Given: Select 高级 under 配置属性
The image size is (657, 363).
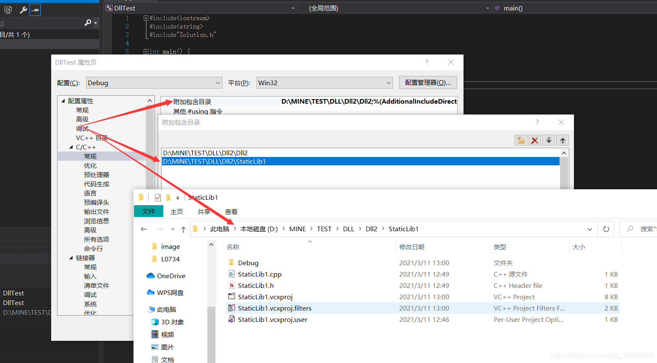Looking at the screenshot, I should (82, 119).
